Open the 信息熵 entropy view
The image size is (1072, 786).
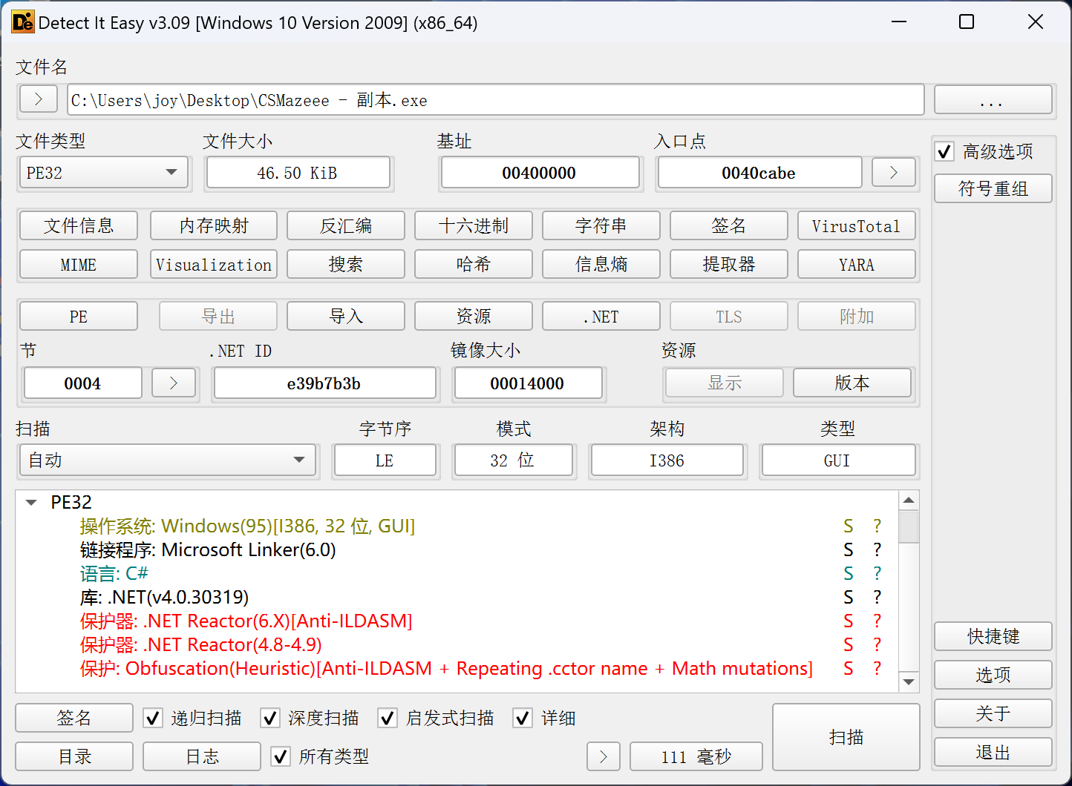click(601, 265)
